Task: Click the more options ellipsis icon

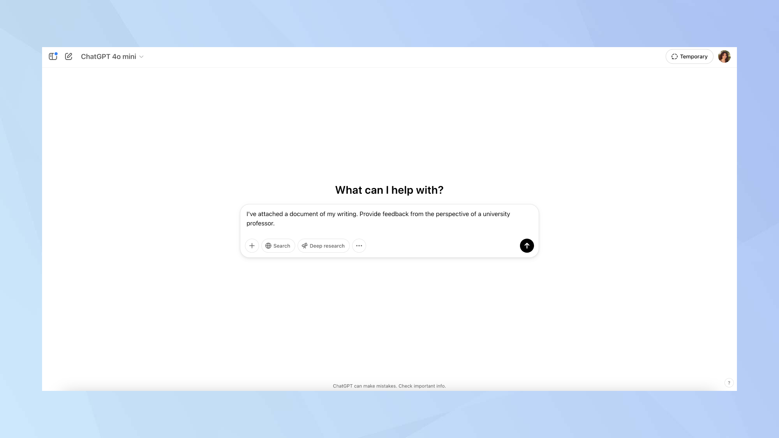Action: 359,245
